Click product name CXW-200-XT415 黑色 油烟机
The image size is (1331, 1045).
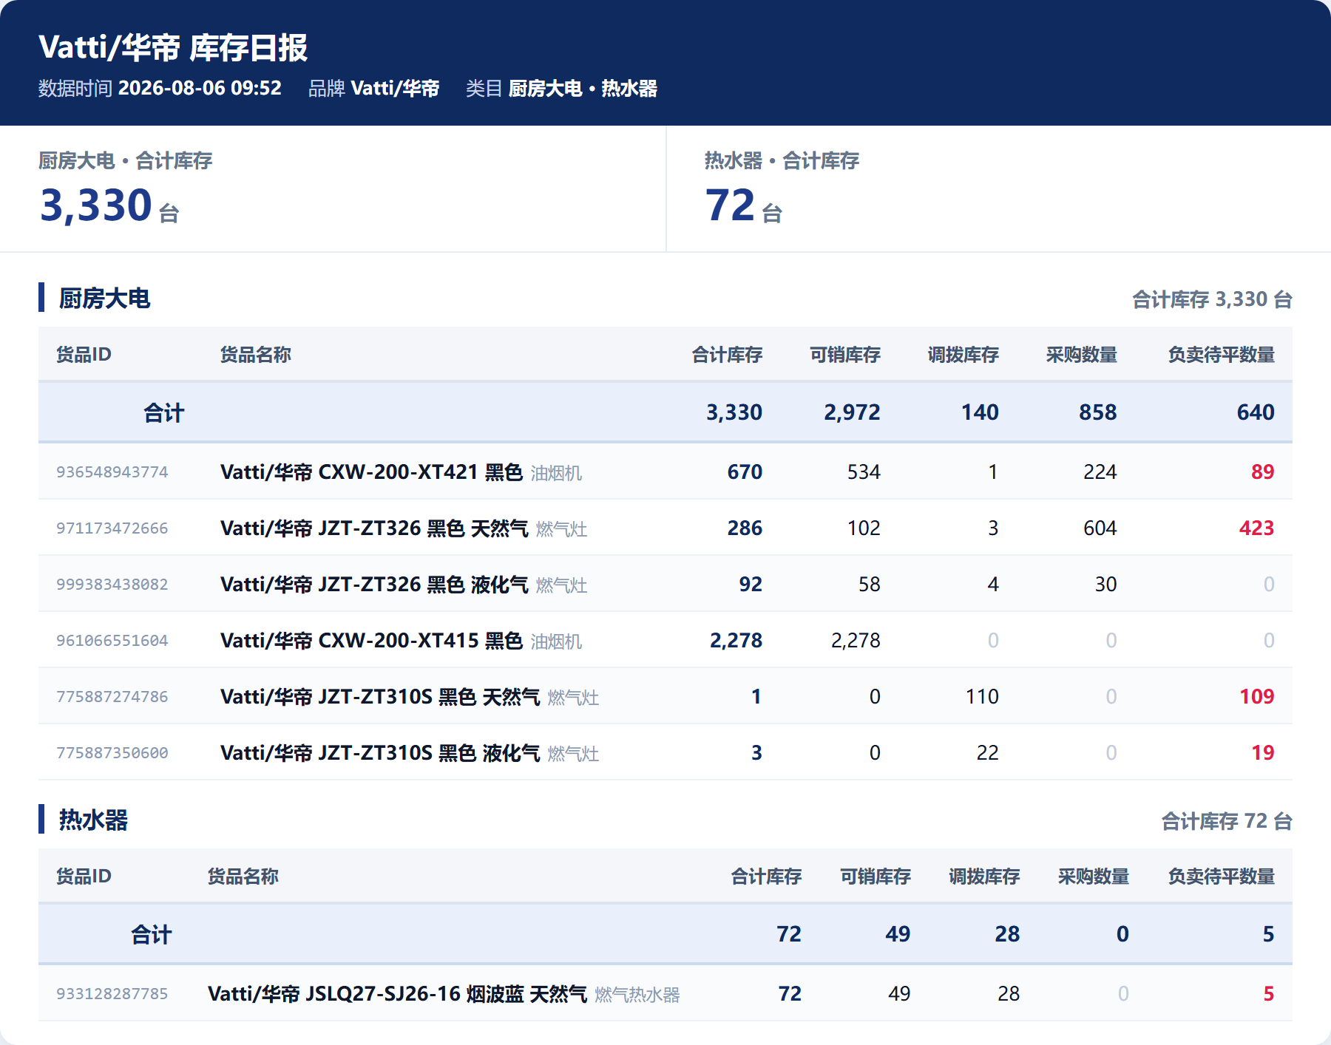point(402,640)
